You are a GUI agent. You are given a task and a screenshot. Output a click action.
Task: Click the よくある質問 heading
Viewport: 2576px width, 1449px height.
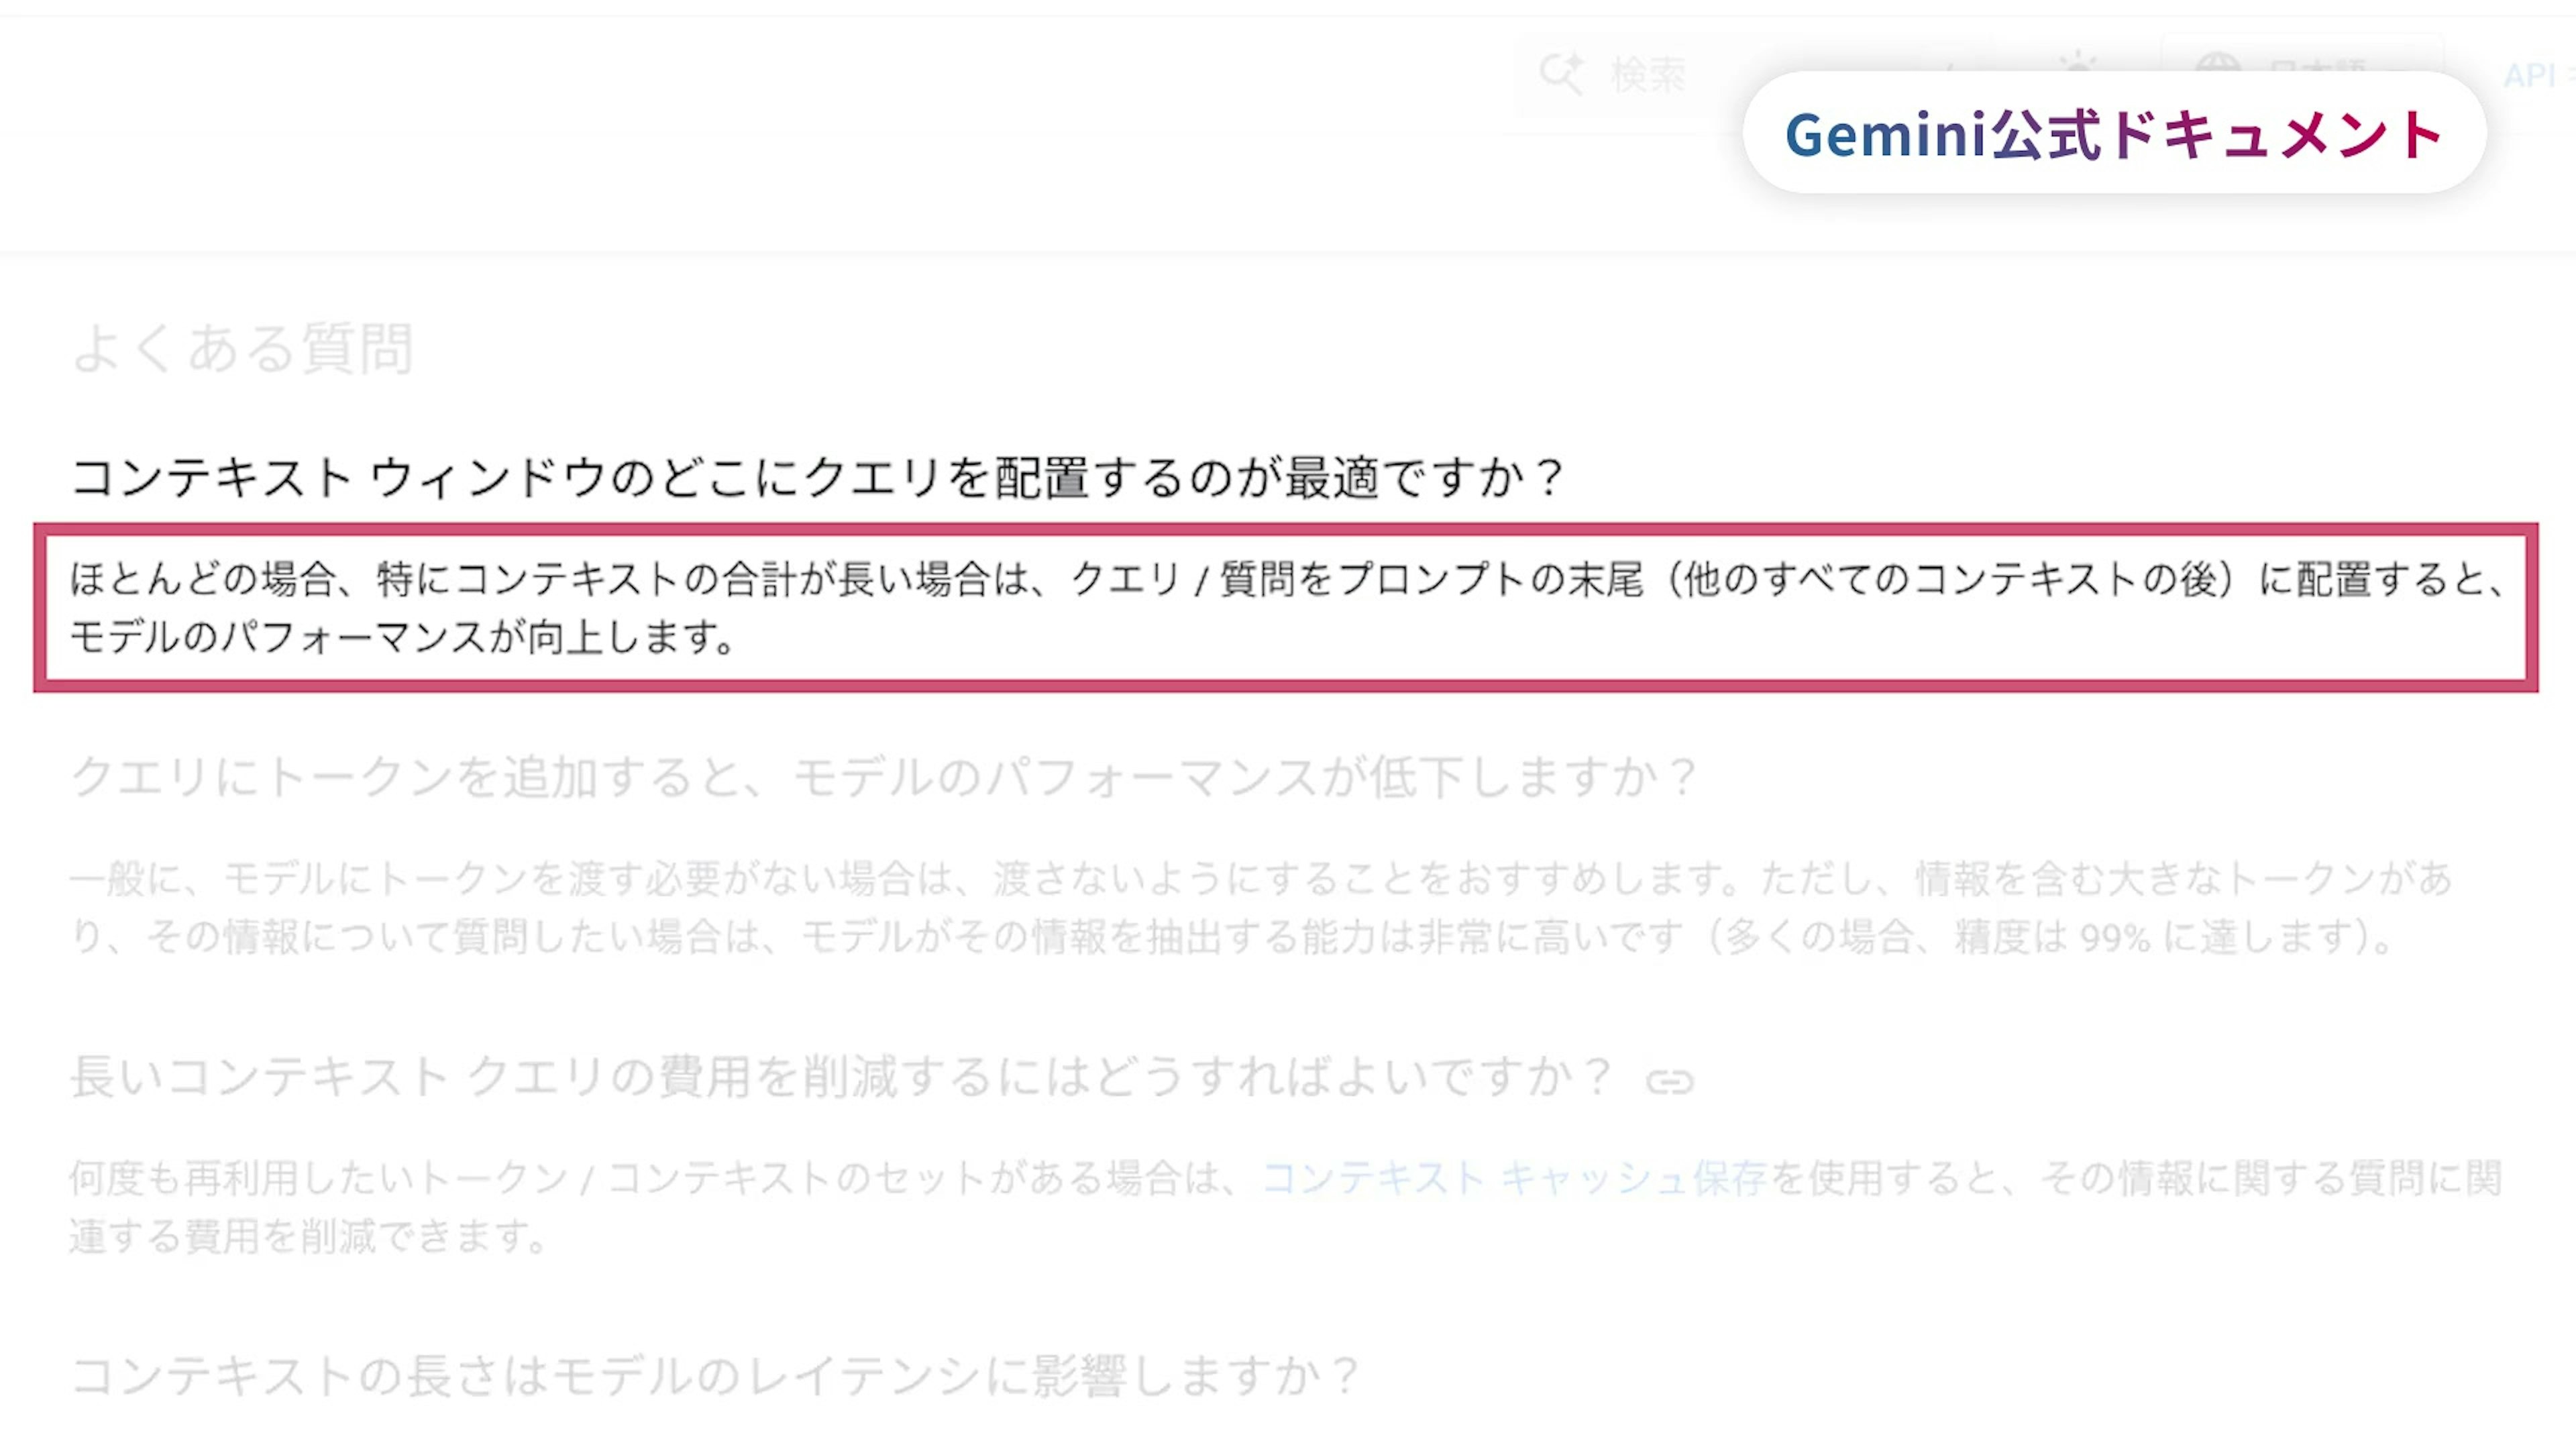click(x=242, y=348)
